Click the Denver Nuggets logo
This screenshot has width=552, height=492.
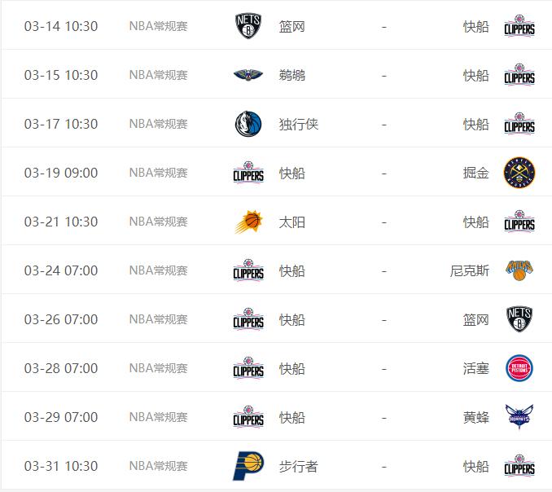tap(519, 173)
